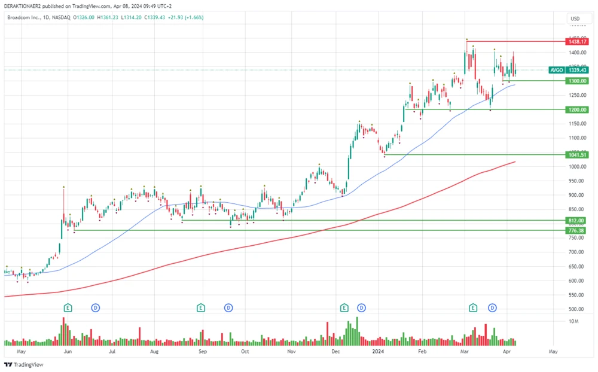Click the December dividend 'D' marker

tap(361, 307)
